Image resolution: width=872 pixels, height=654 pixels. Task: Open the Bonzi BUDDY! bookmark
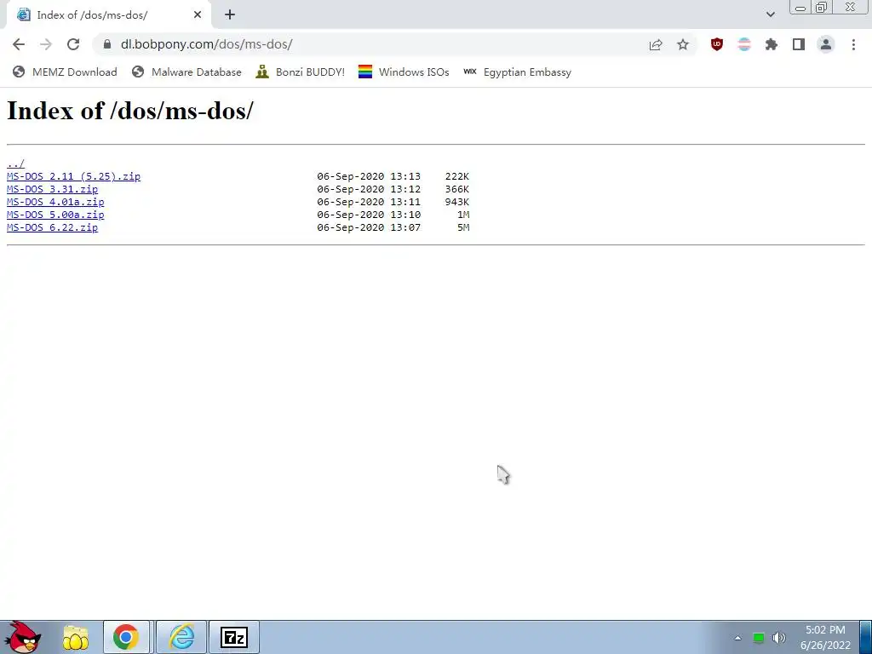coord(301,72)
